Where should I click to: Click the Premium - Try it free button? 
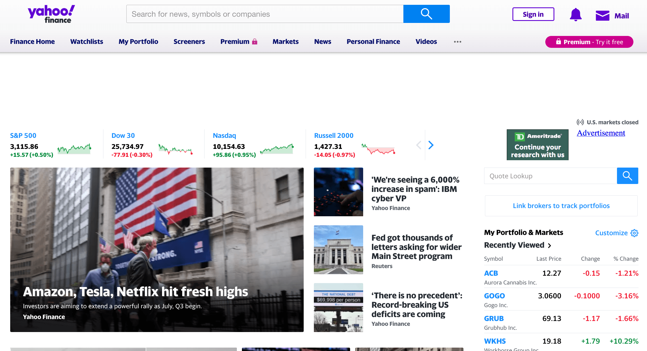(x=589, y=42)
